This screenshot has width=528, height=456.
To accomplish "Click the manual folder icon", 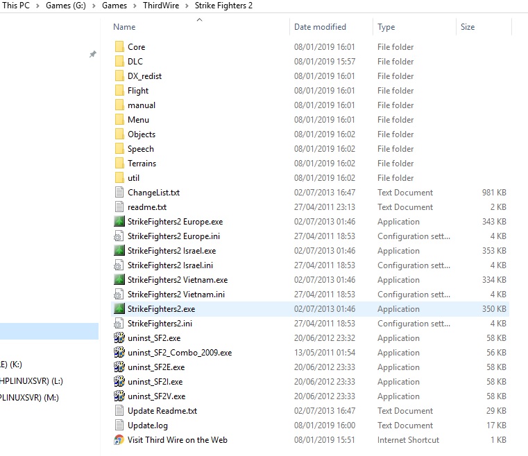I will [x=119, y=105].
